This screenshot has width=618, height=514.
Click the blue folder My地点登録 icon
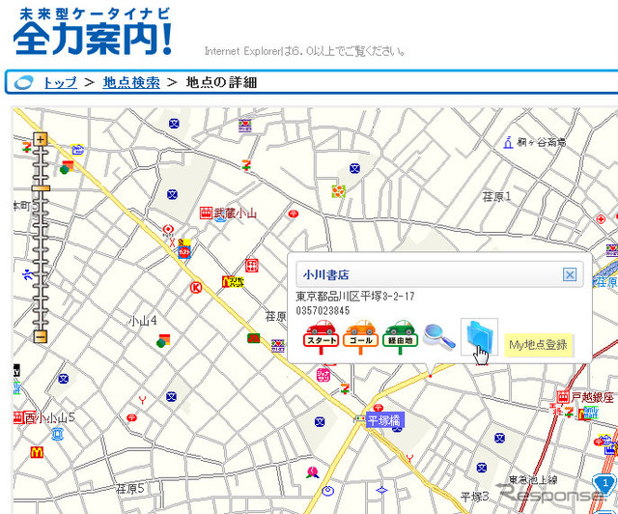coord(479,337)
